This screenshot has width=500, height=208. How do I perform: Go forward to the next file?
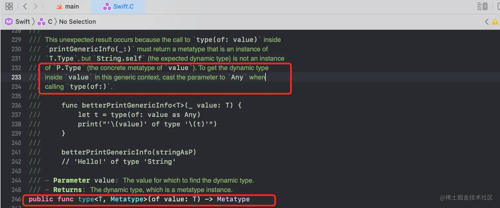[35, 6]
